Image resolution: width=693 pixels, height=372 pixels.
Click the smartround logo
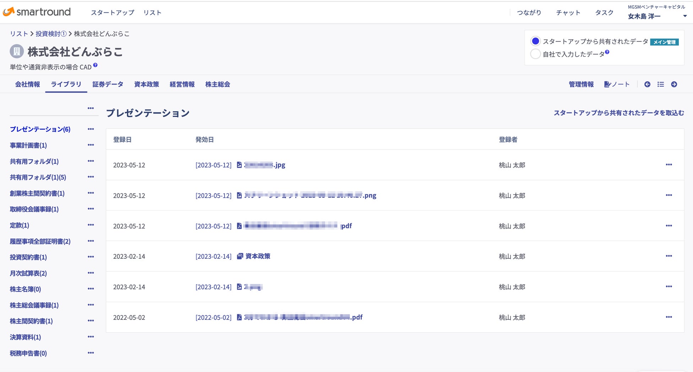point(37,12)
